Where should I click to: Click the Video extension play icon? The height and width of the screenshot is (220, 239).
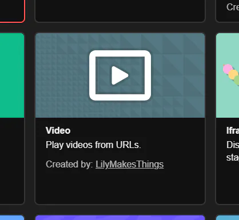120,75
